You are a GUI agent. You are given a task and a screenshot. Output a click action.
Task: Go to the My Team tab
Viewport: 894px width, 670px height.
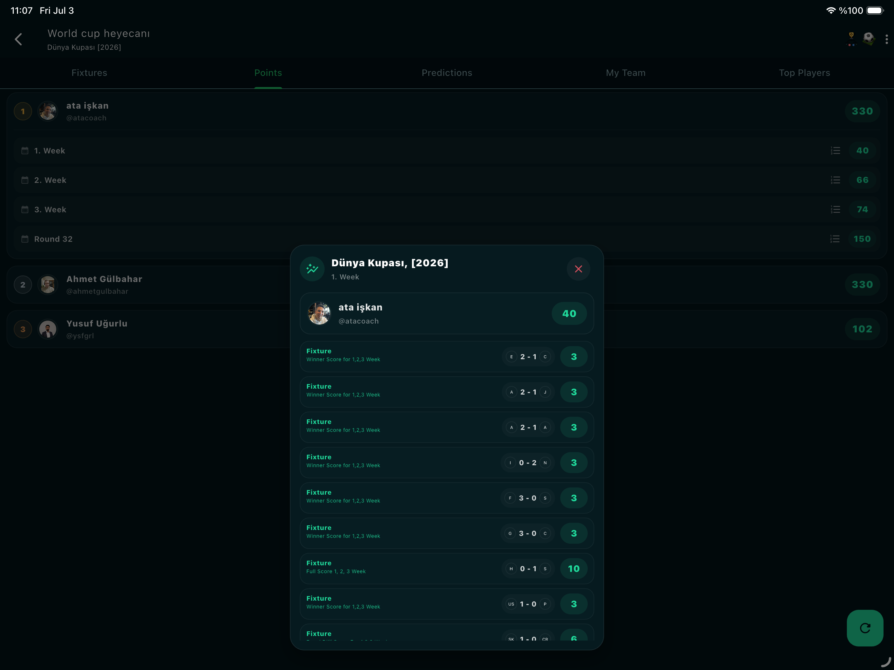click(x=626, y=73)
